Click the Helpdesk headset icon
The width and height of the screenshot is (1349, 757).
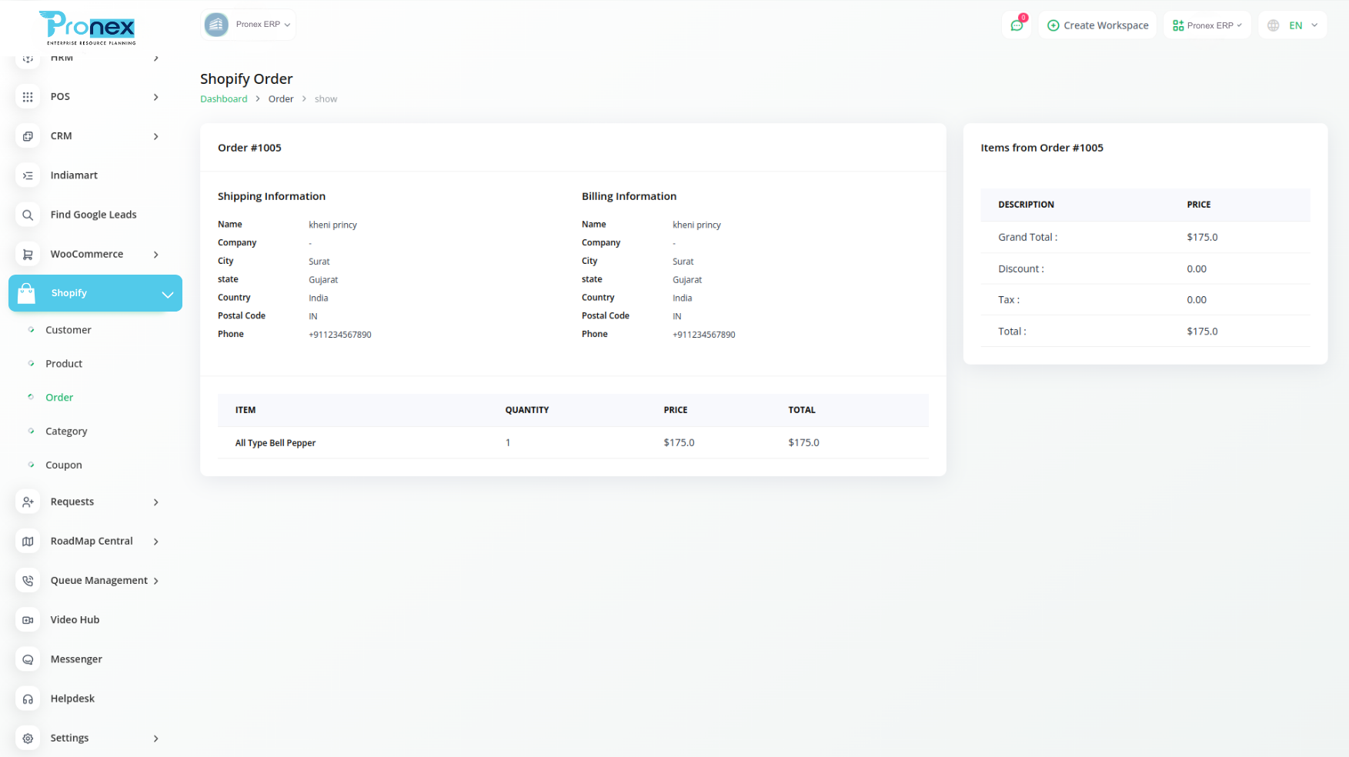(x=28, y=699)
